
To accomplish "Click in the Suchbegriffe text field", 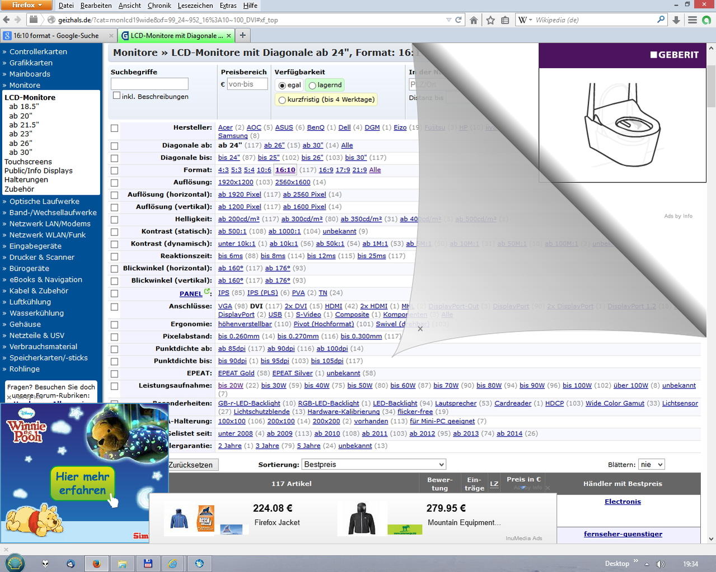I will (149, 84).
